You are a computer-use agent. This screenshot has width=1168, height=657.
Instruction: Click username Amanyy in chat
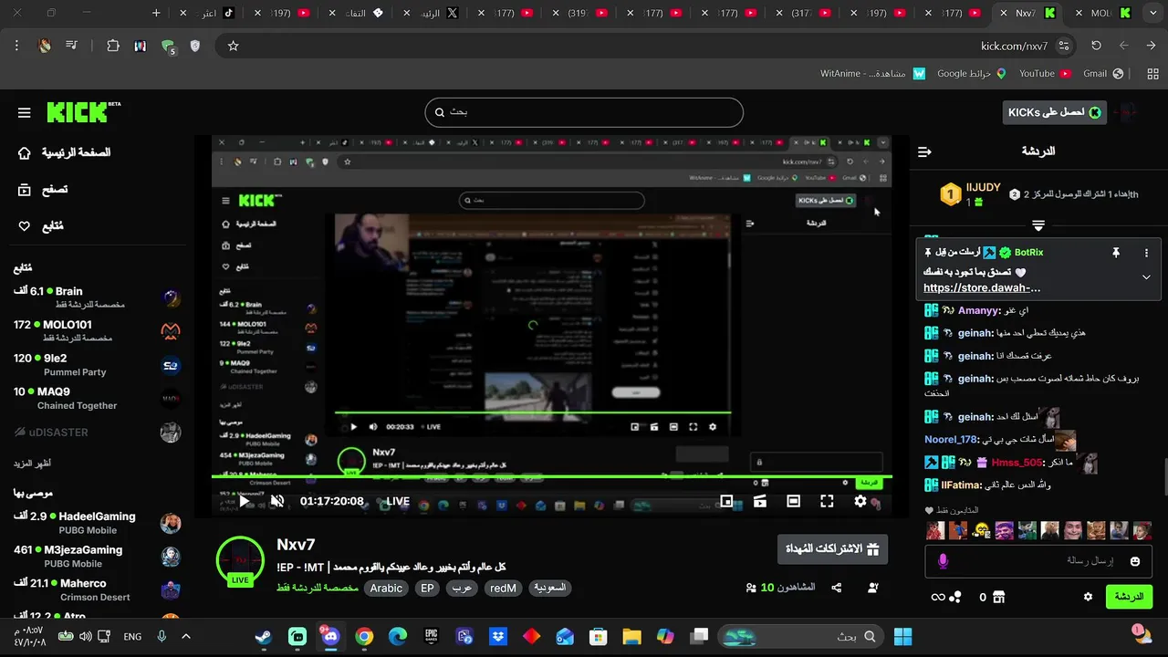coord(978,310)
